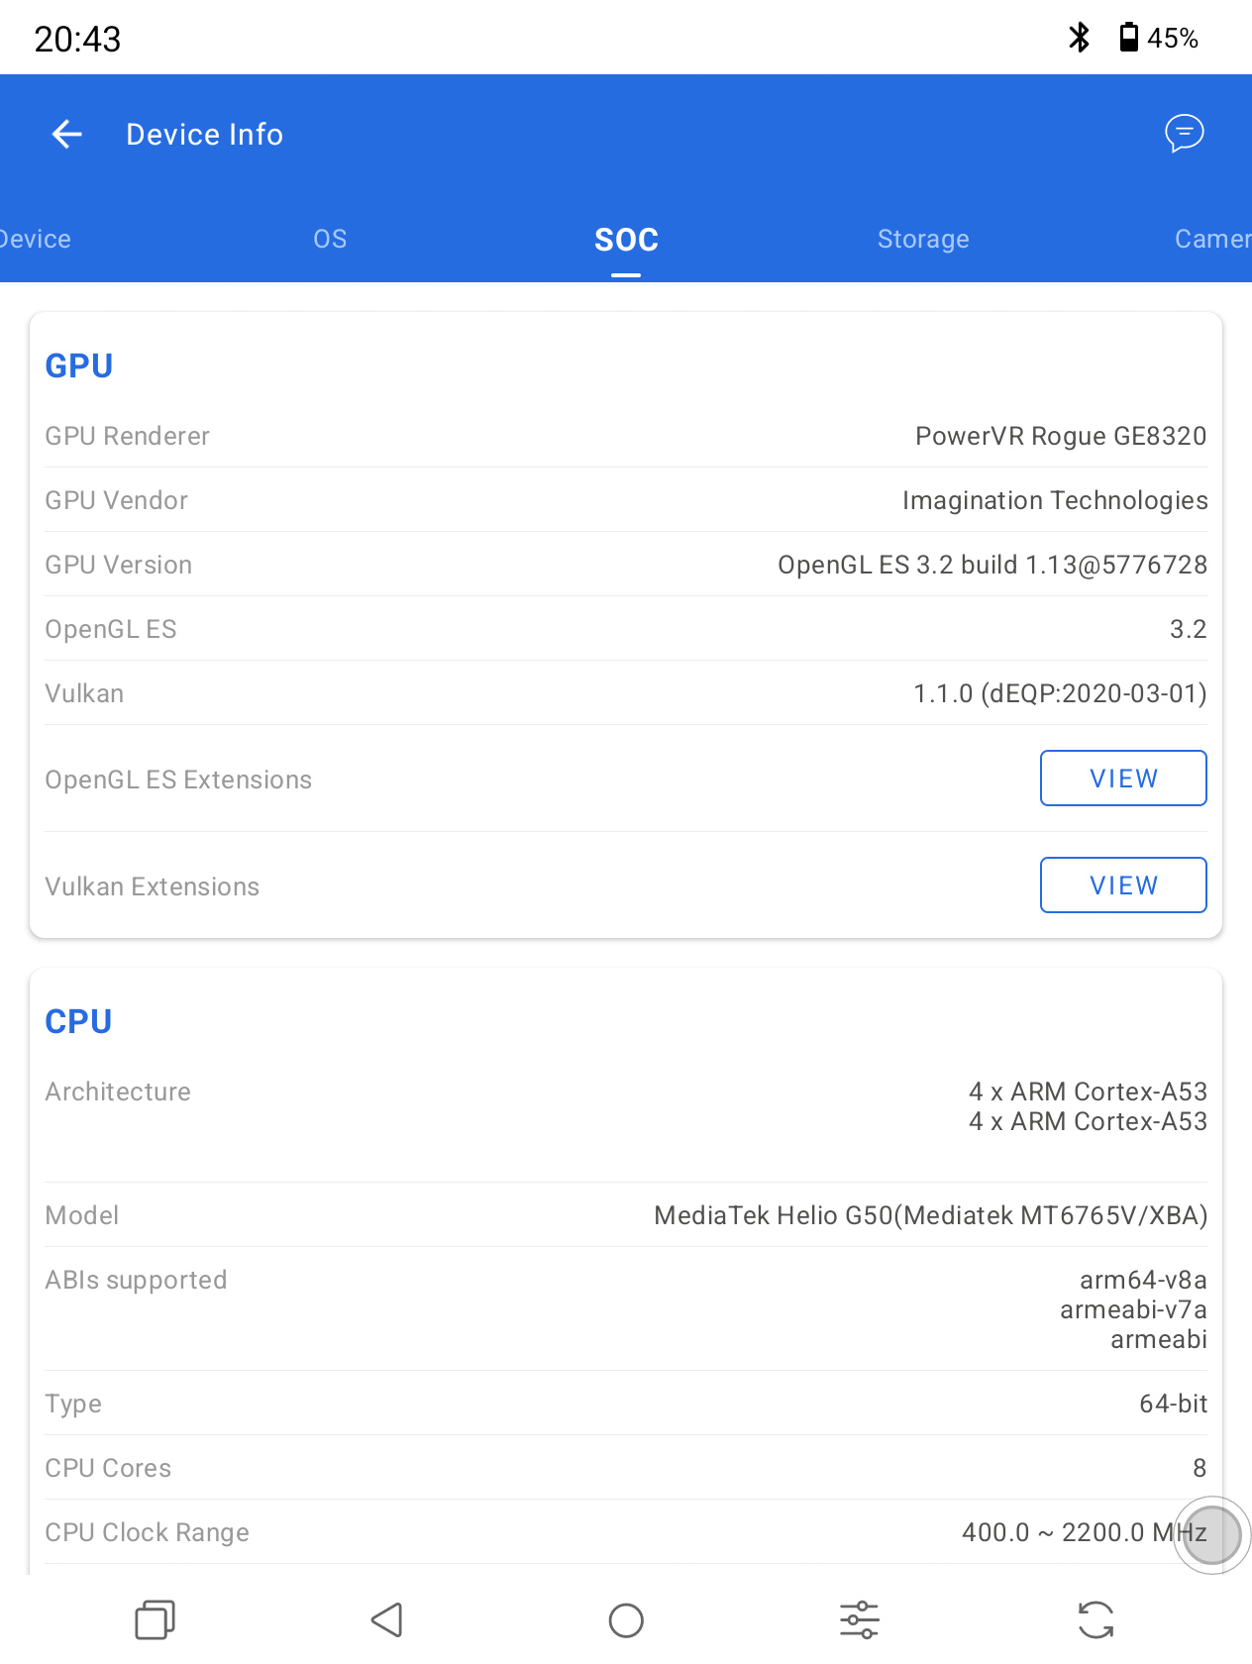Tap the floating gray assistive circle
This screenshot has height=1664, width=1252.
pyautogui.click(x=1212, y=1535)
